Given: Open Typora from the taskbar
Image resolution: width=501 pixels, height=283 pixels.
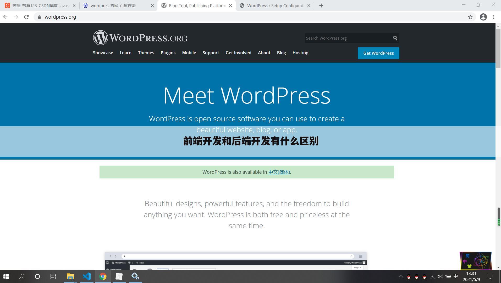Looking at the screenshot, I should (x=119, y=276).
